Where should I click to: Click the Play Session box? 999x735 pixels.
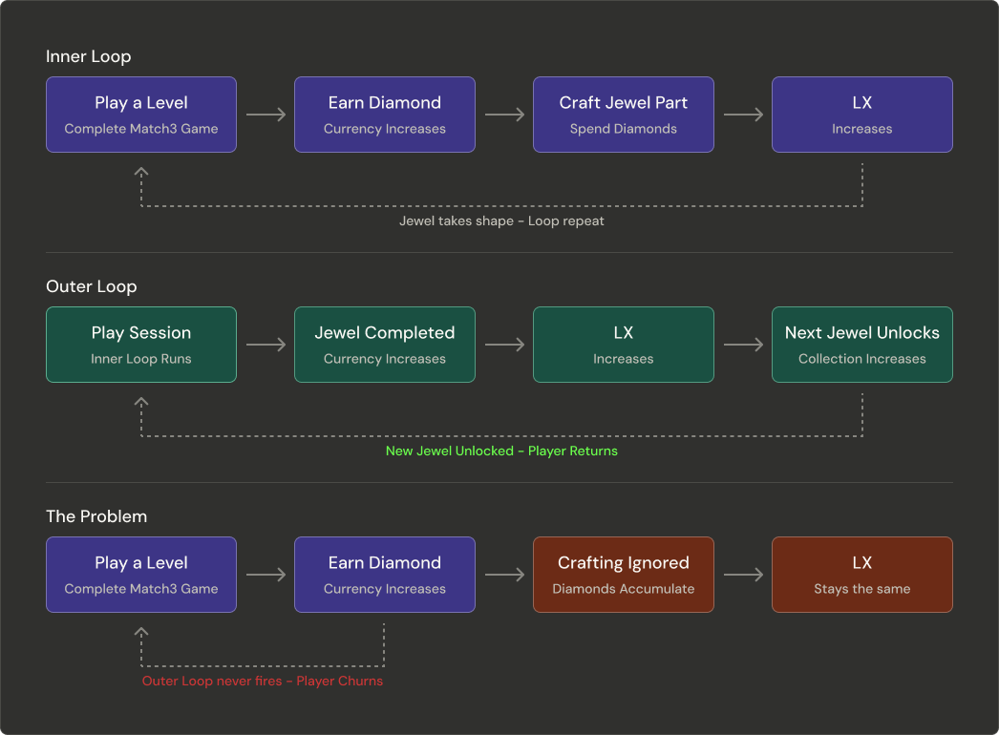pos(141,345)
